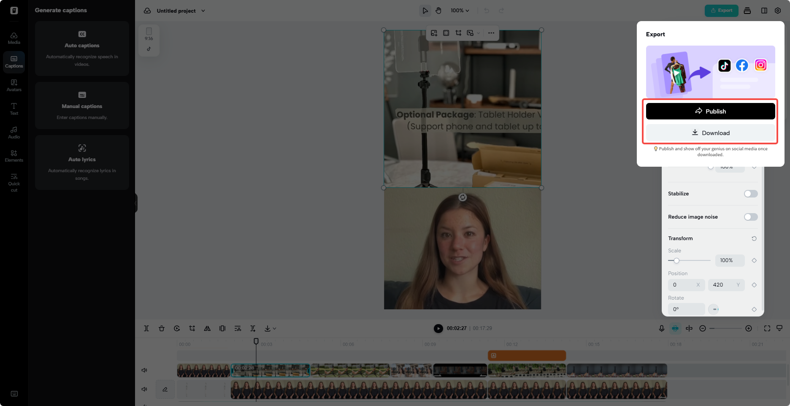Download the exported video
Screen dimensions: 790x406
711,133
